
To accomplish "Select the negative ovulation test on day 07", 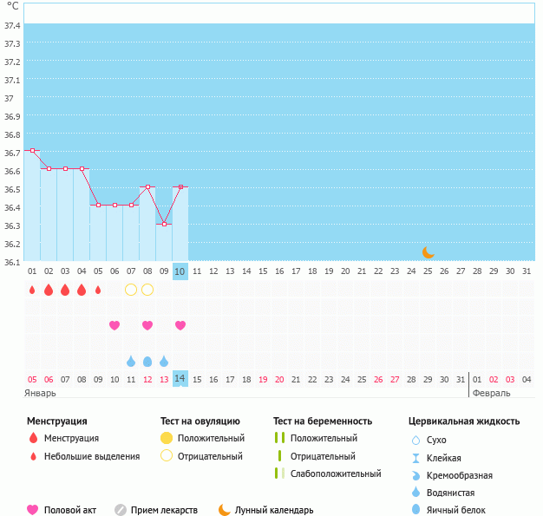I will click(x=131, y=290).
